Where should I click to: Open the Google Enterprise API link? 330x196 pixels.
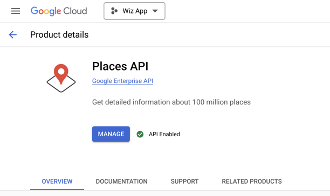coord(122,81)
